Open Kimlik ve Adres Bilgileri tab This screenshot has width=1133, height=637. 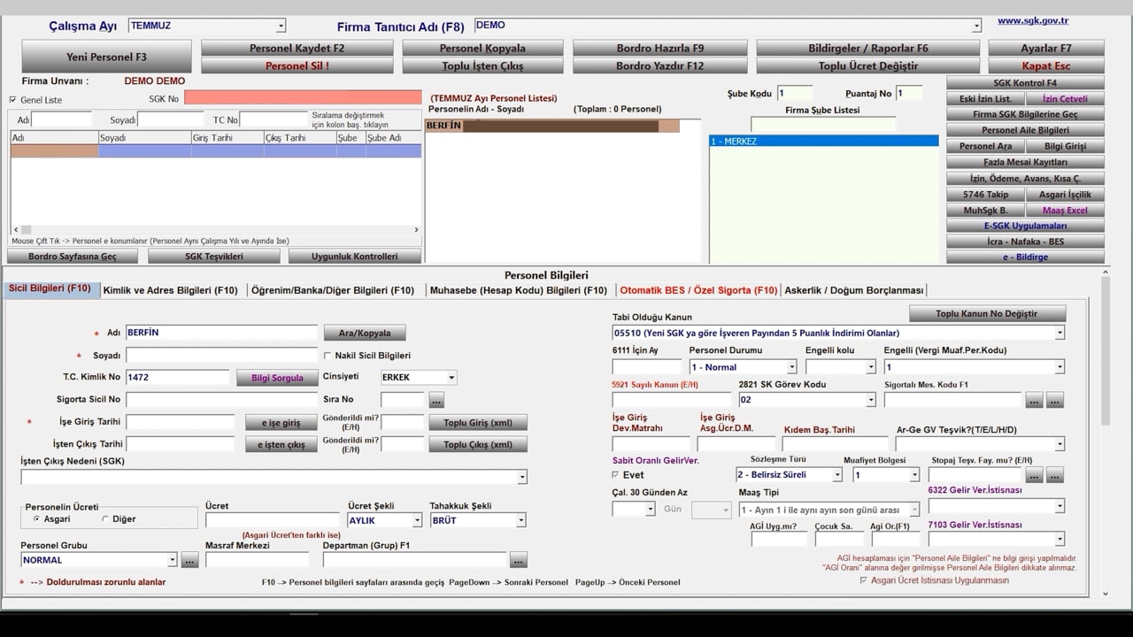(171, 290)
